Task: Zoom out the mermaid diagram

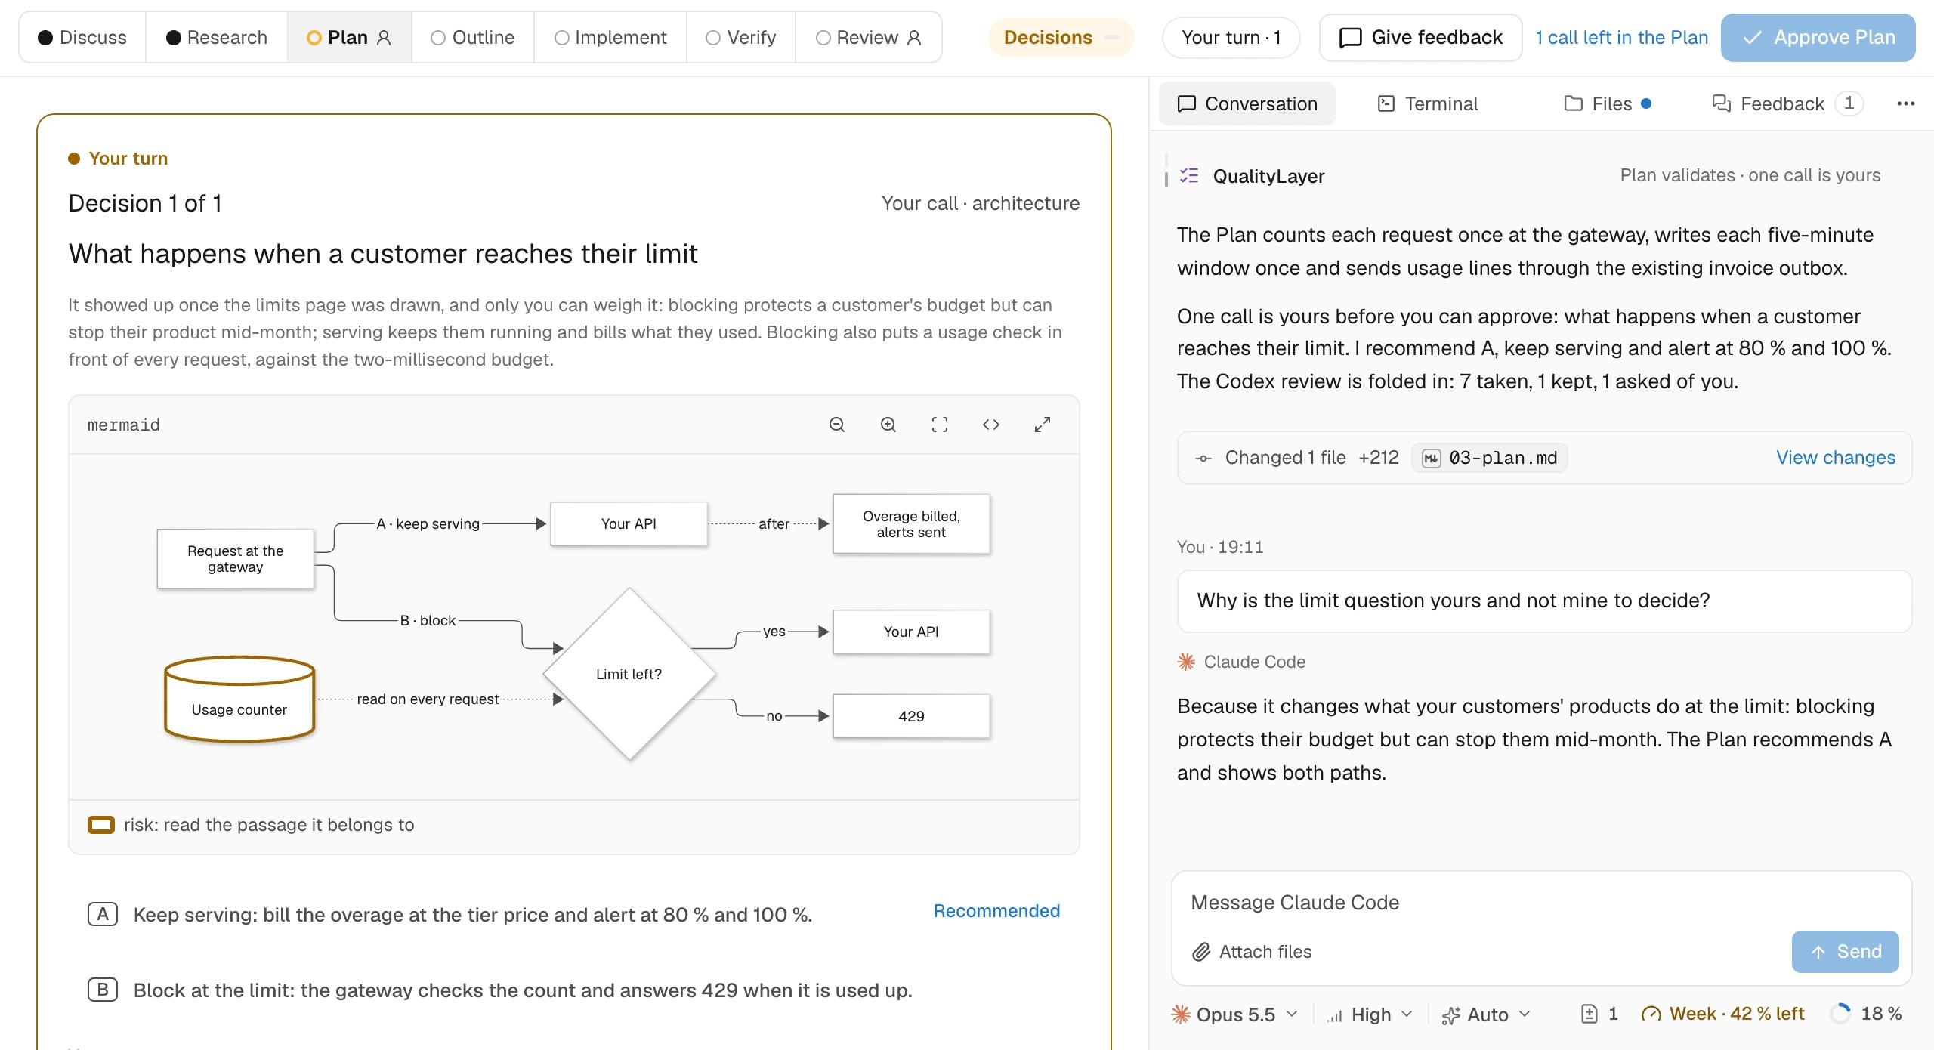Action: 837,425
